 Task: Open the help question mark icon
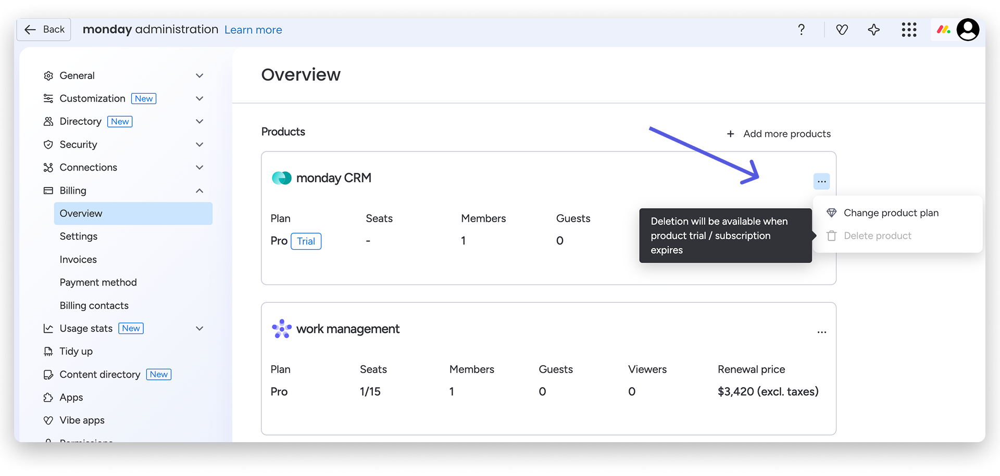pyautogui.click(x=801, y=30)
